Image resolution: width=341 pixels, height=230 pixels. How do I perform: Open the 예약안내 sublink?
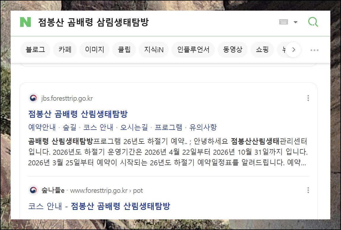point(42,127)
